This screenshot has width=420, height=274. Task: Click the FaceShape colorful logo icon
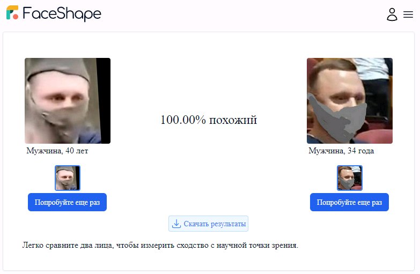tap(12, 12)
